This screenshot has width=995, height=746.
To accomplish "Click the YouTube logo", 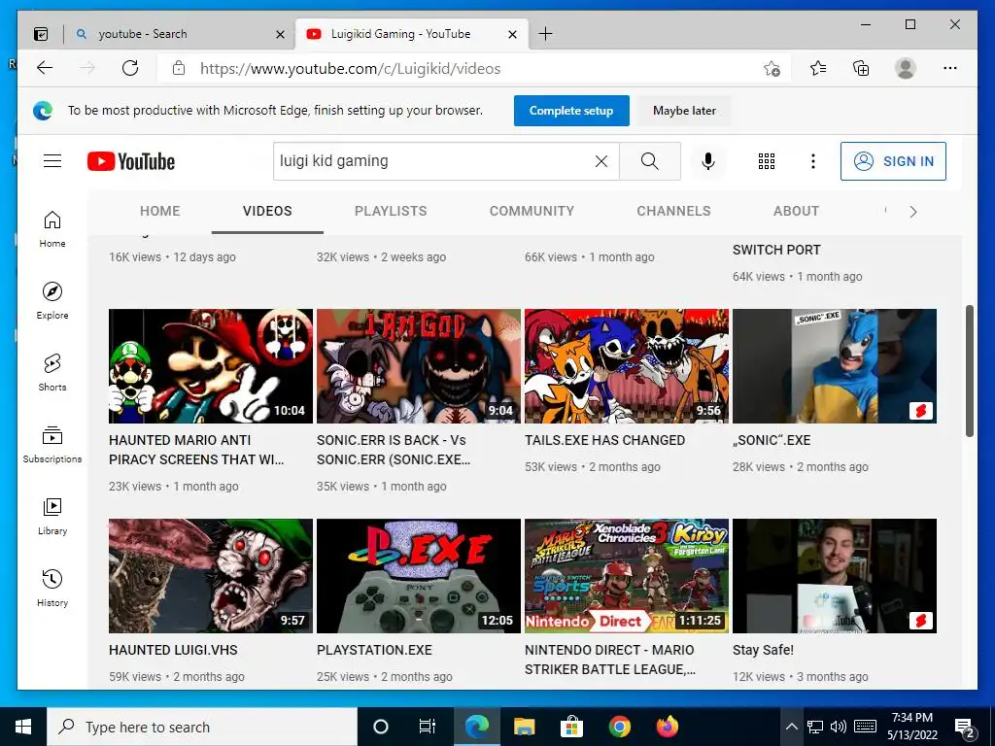I will click(131, 161).
